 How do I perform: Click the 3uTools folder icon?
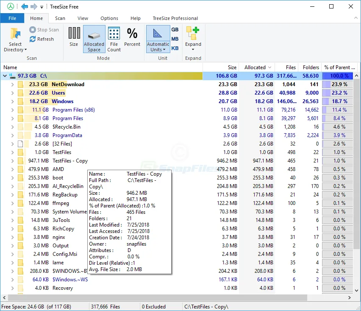[x=20, y=220]
